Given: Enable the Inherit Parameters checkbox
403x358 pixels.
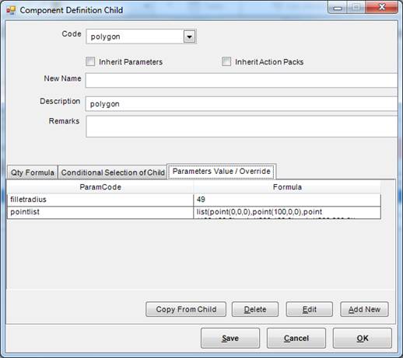Looking at the screenshot, I should click(x=90, y=61).
